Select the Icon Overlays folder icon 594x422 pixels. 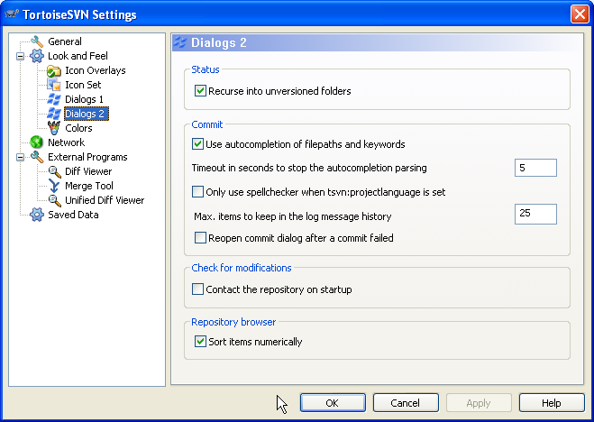pyautogui.click(x=54, y=71)
